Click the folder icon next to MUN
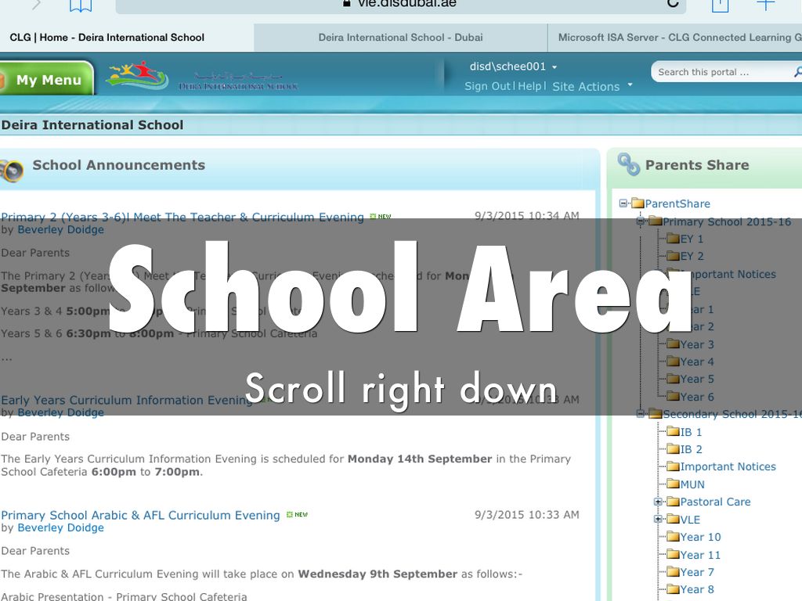Viewport: 802px width, 601px height. pos(672,484)
